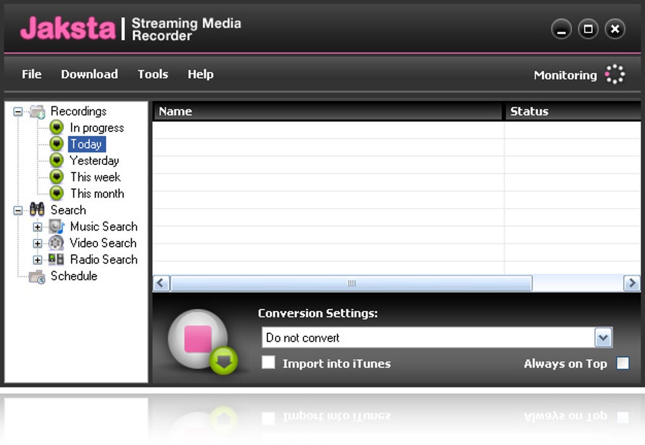Toggle the Always on Top checkbox
The height and width of the screenshot is (445, 645).
(623, 363)
